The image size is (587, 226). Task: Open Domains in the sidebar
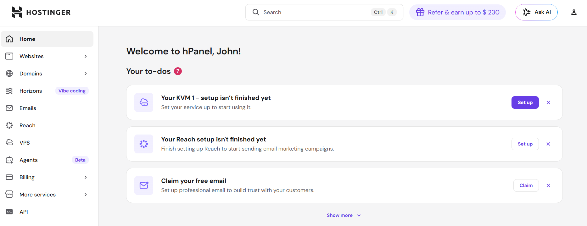tap(47, 74)
